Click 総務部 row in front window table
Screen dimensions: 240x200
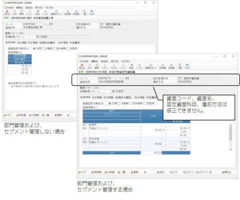tap(111, 125)
